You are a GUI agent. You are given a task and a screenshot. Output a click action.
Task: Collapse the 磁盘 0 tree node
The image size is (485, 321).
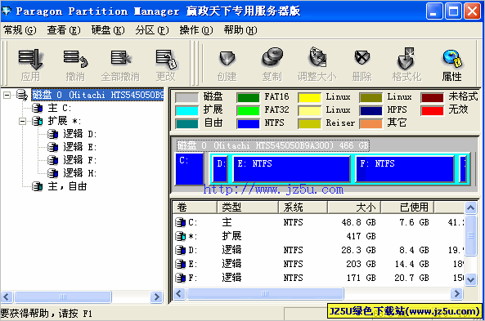pos(7,95)
